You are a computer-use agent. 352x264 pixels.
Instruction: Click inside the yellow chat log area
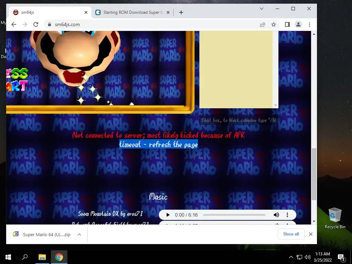click(236, 69)
